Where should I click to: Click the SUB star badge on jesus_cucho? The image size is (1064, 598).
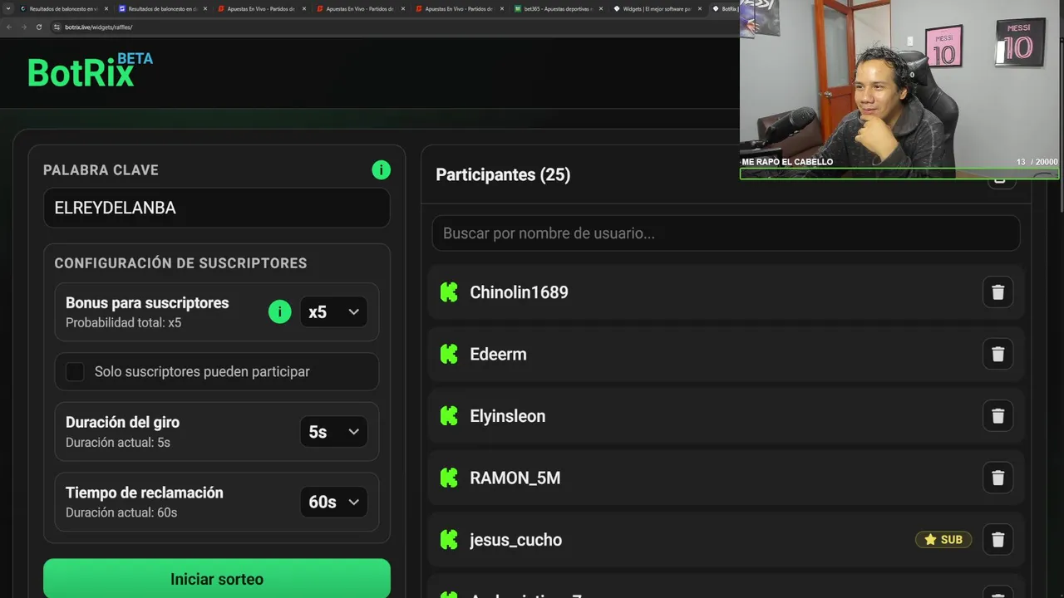[x=943, y=540]
